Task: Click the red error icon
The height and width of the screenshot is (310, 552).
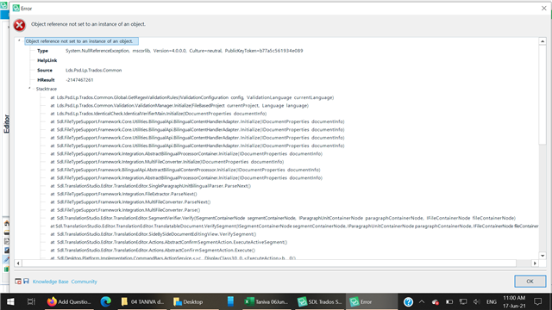Action: click(19, 25)
